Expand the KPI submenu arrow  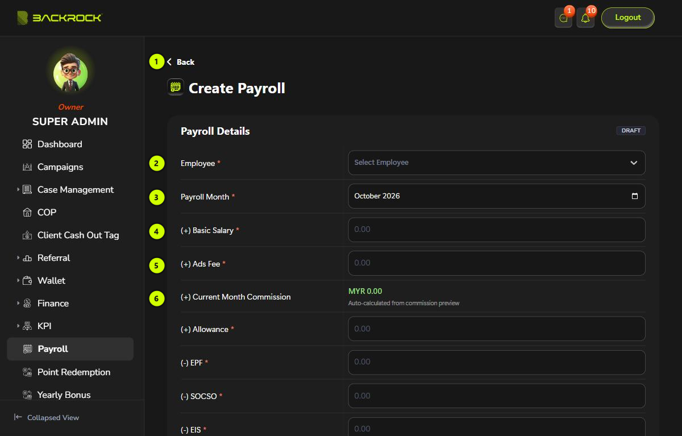click(x=18, y=326)
